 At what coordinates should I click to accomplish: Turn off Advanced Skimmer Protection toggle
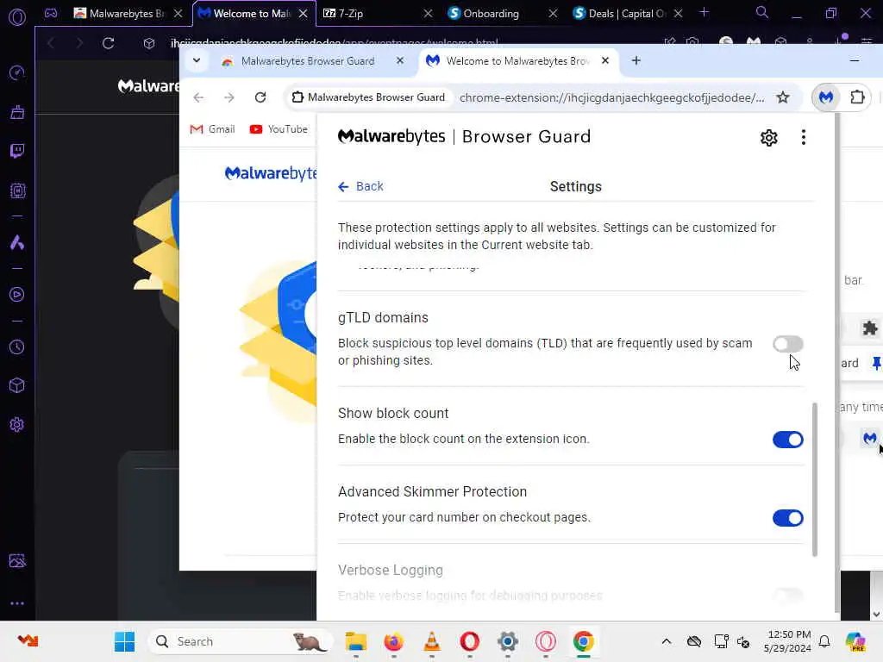click(x=787, y=517)
